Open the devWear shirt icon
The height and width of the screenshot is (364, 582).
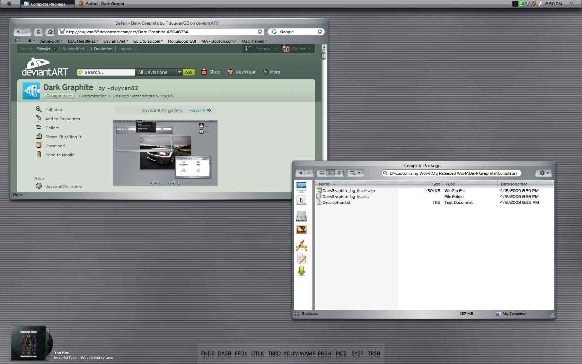[x=230, y=72]
